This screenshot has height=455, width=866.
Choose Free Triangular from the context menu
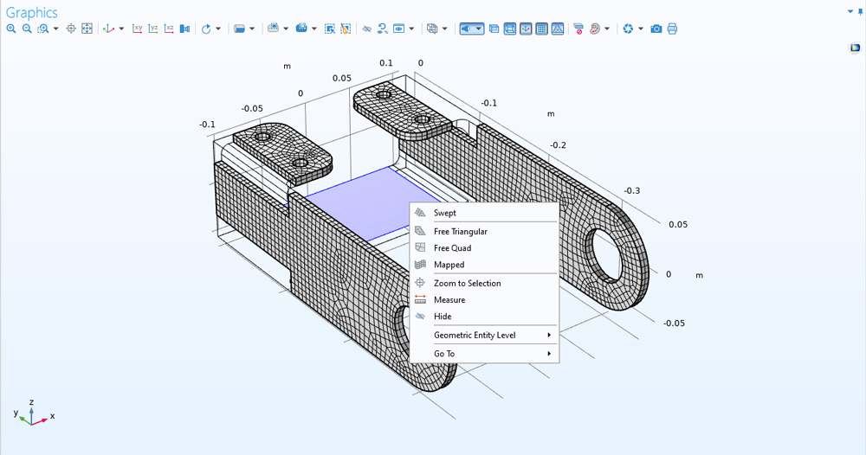click(460, 232)
